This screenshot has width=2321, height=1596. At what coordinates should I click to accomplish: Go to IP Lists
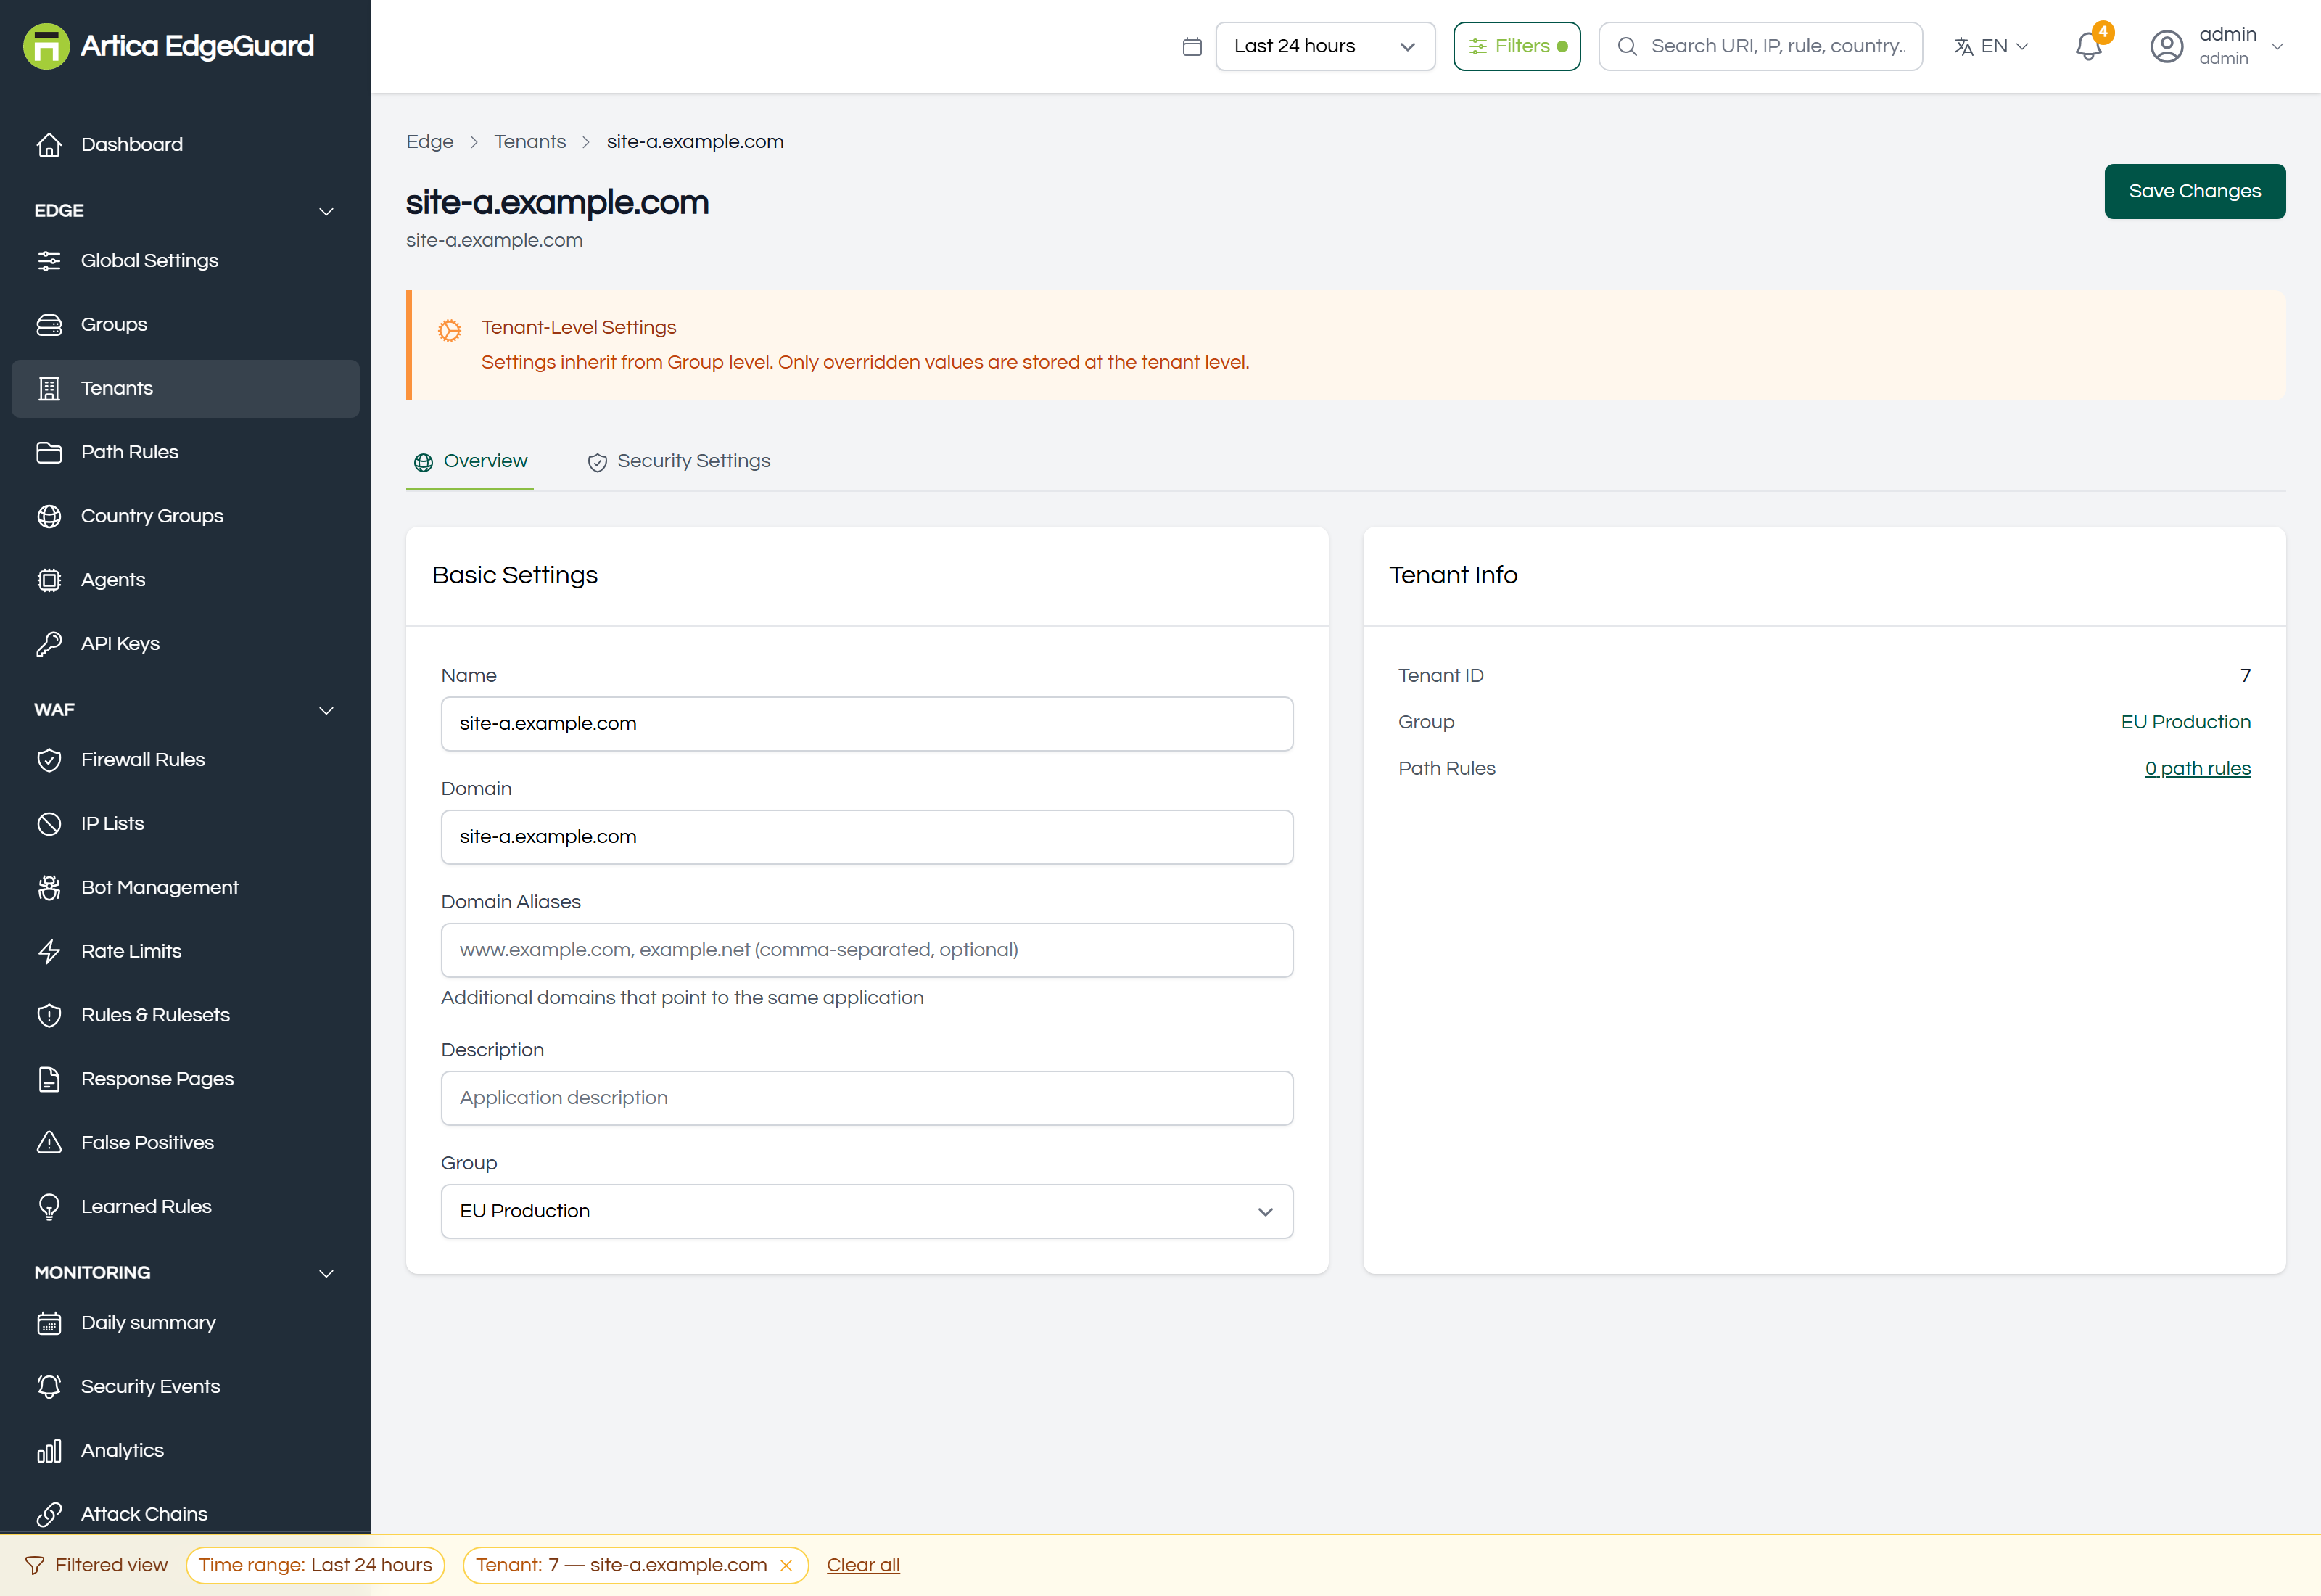click(185, 824)
